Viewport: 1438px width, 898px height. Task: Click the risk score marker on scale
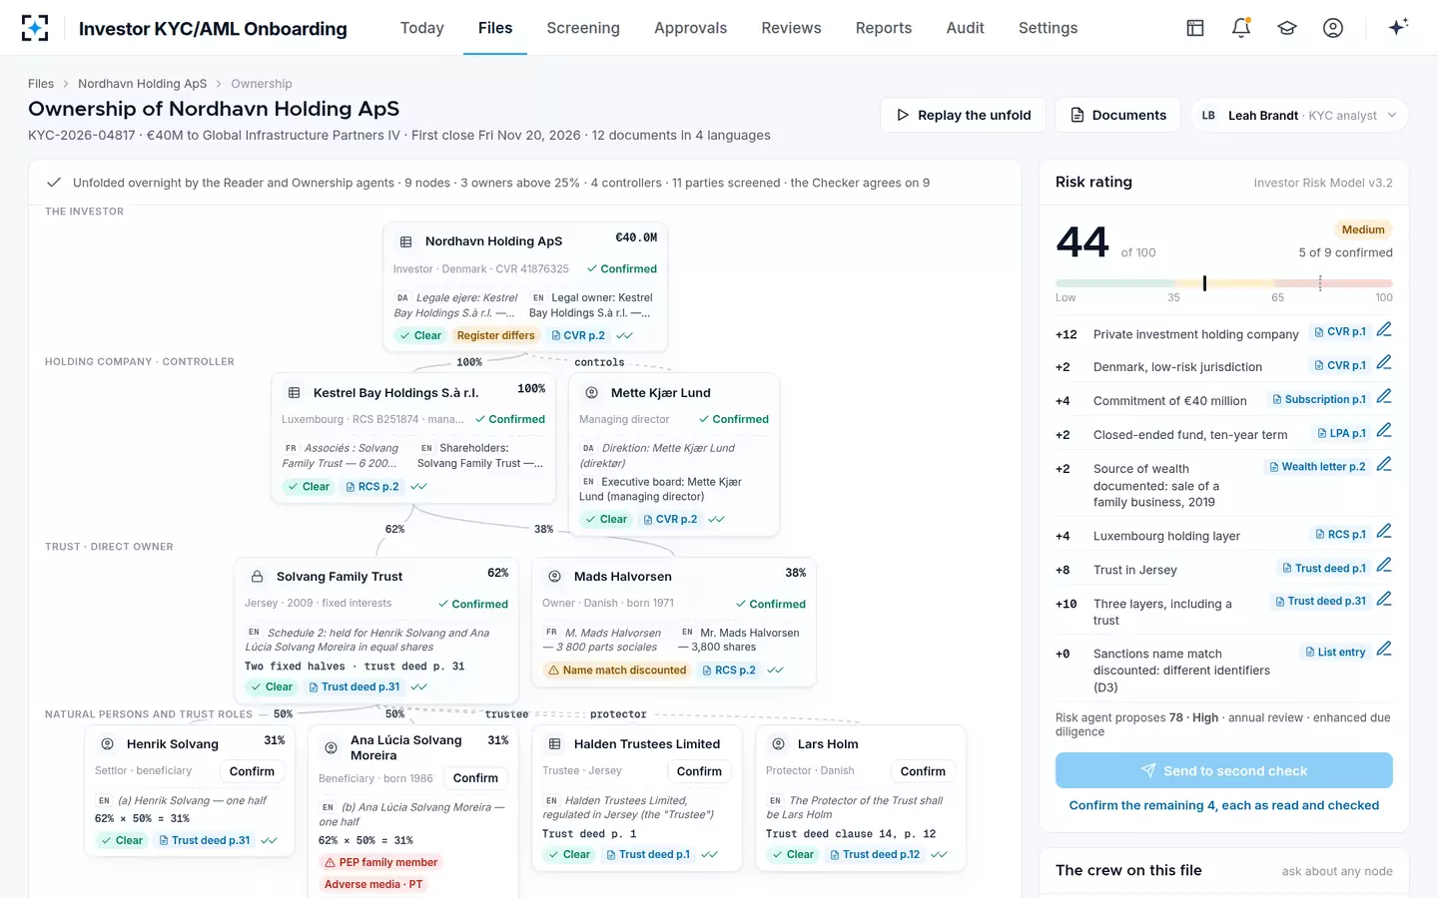click(x=1204, y=283)
